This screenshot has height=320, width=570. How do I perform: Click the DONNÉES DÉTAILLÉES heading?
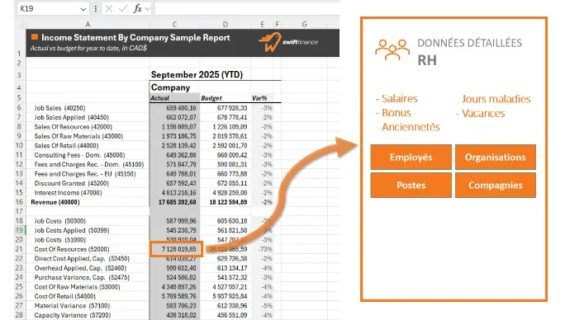pyautogui.click(x=469, y=43)
